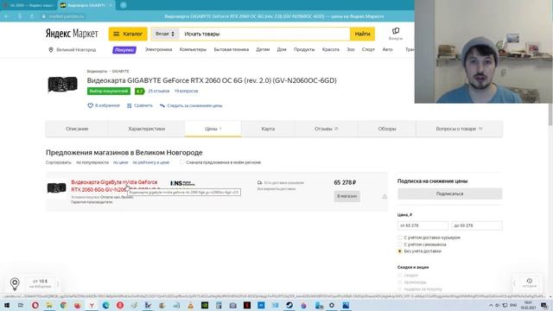Switch to the Карта tab

268,129
